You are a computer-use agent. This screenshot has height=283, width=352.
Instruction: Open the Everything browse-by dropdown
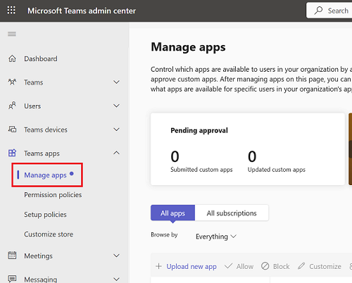click(x=216, y=237)
